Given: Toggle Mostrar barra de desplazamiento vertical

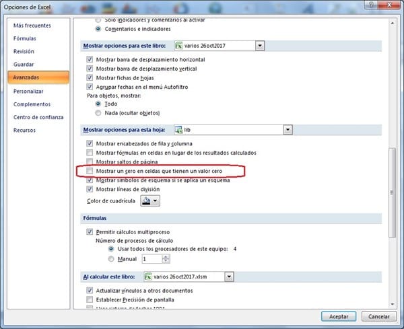Looking at the screenshot, I should (90, 69).
